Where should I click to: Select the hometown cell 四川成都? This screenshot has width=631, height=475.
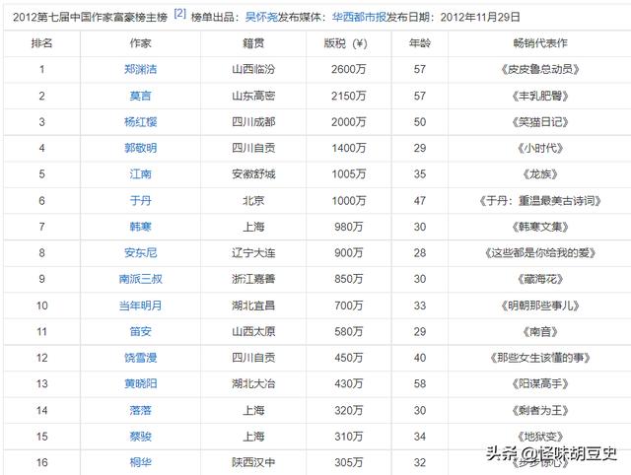[253, 122]
